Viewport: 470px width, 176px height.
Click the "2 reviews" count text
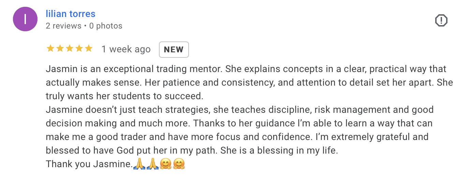point(63,26)
